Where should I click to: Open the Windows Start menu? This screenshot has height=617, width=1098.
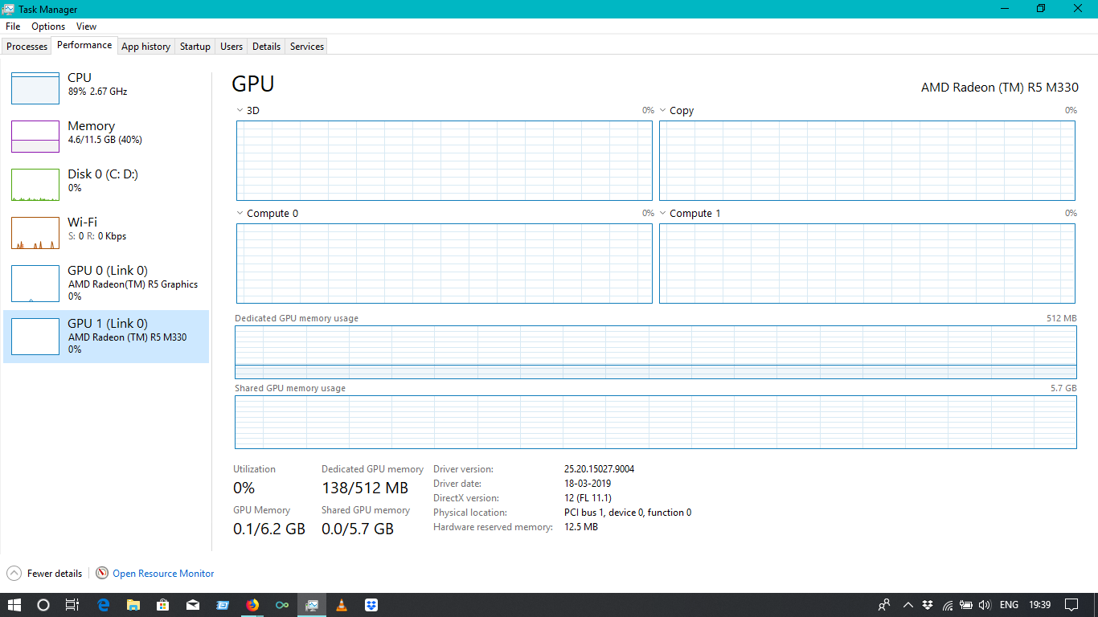[14, 605]
